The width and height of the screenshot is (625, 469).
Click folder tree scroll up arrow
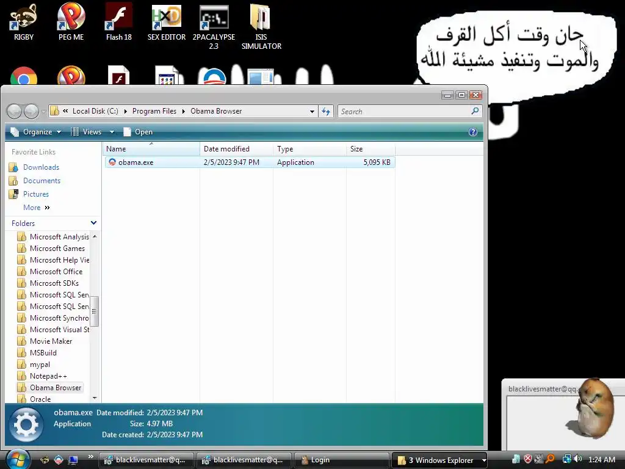point(95,236)
